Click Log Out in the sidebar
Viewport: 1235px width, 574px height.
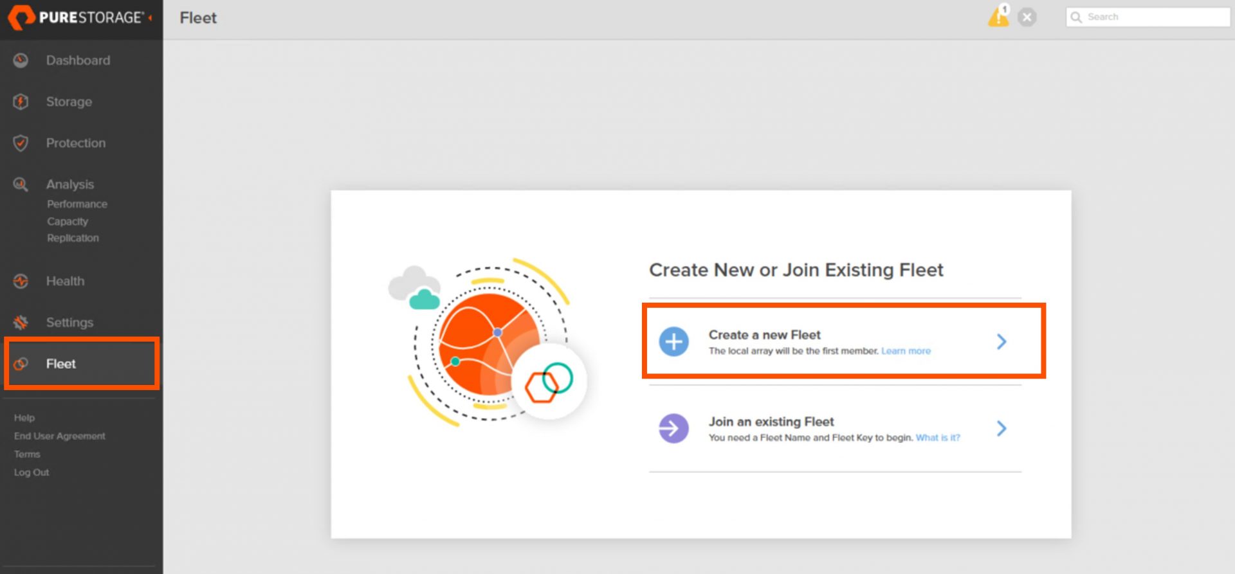(32, 472)
